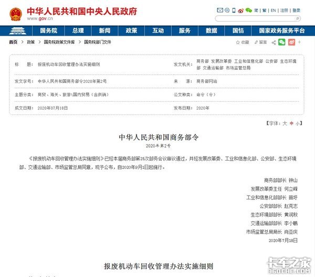Open the mobile phone client icon
This screenshot has width=315, height=277.
(234, 10)
